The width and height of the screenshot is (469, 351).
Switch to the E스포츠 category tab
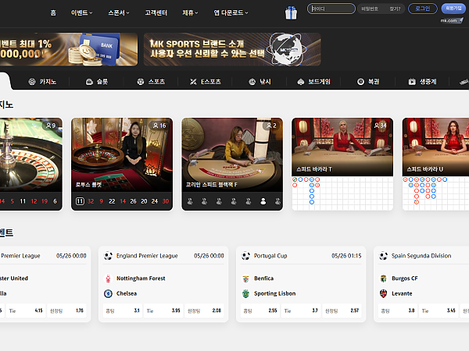pos(206,81)
